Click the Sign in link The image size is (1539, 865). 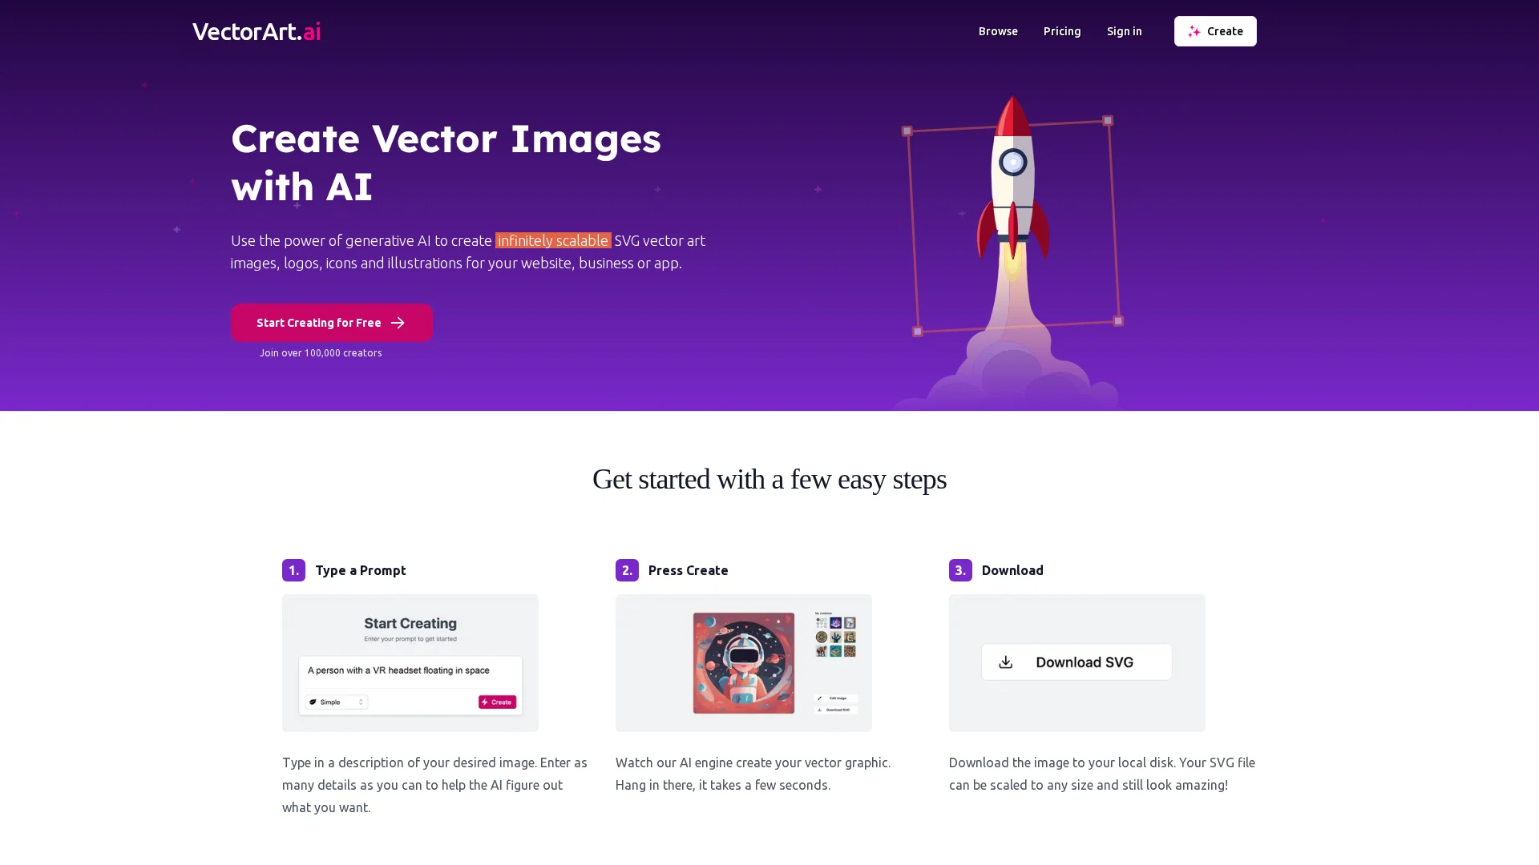[x=1124, y=31]
